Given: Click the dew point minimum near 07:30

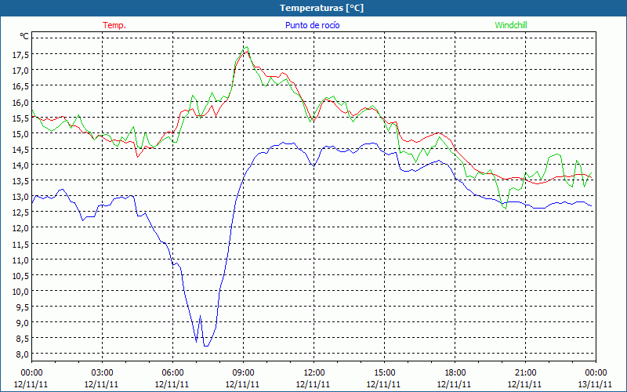Looking at the screenshot, I should (x=206, y=346).
